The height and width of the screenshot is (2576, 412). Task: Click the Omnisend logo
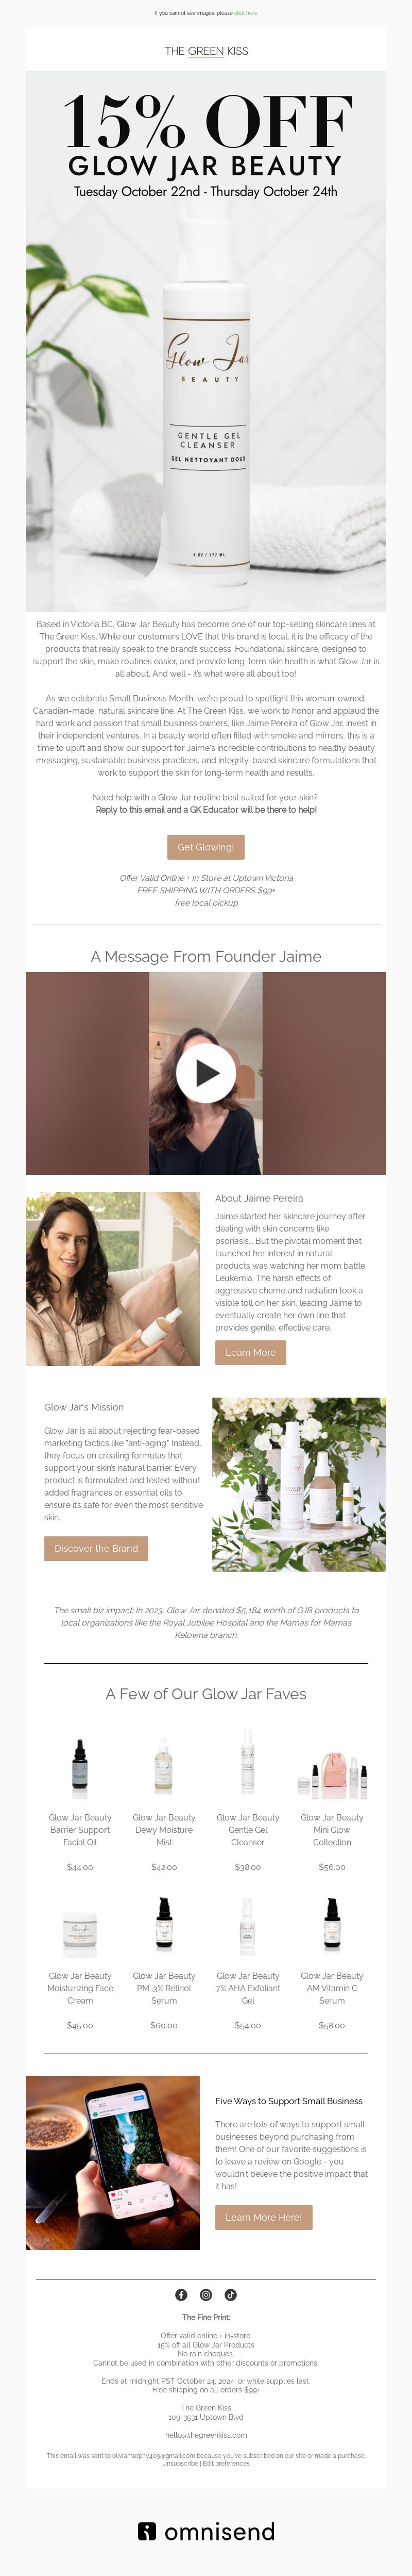(205, 2531)
